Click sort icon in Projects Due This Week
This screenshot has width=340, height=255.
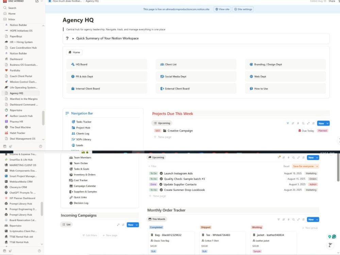(293, 123)
